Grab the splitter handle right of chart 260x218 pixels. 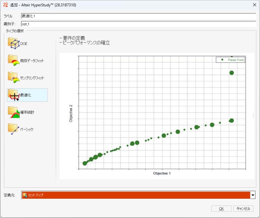click(253, 116)
